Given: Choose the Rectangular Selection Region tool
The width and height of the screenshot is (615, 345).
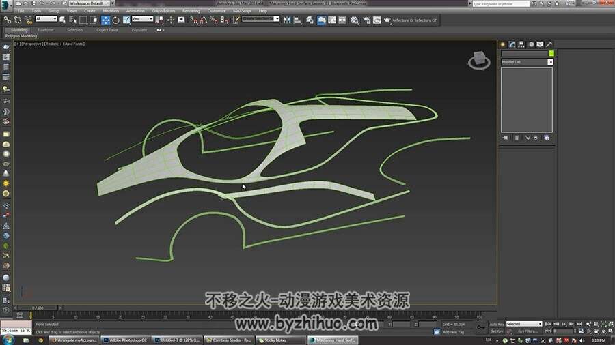Looking at the screenshot, I should pos(83,20).
